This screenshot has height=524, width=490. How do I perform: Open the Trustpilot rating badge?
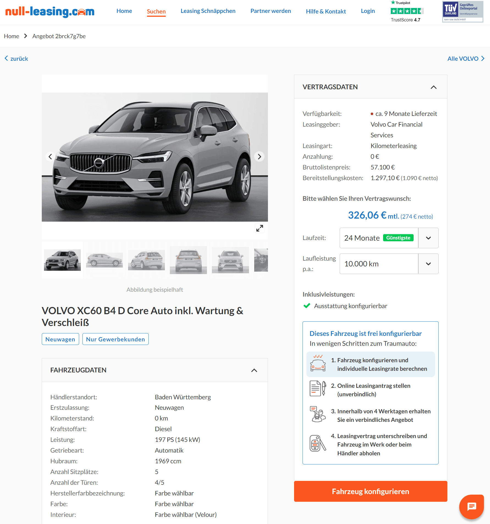click(x=407, y=11)
